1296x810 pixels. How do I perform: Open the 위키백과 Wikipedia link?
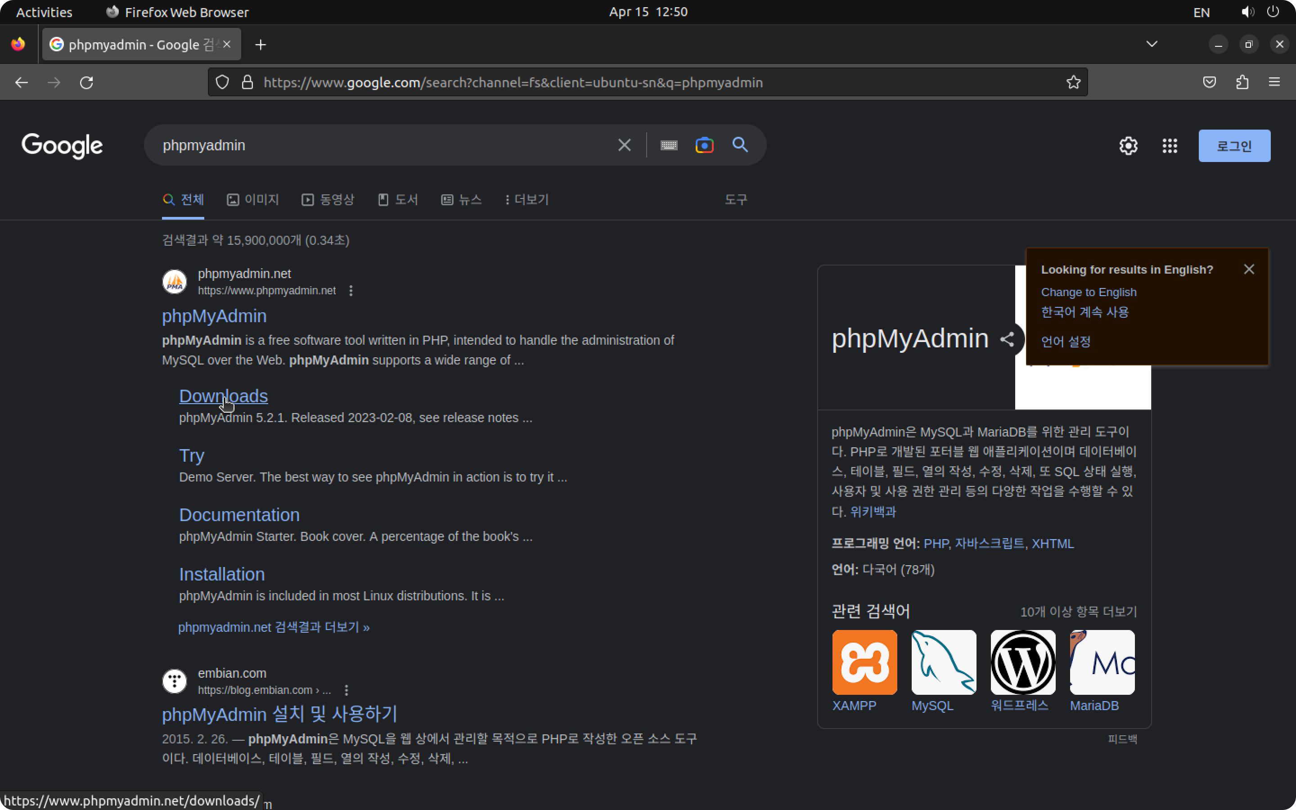873,511
